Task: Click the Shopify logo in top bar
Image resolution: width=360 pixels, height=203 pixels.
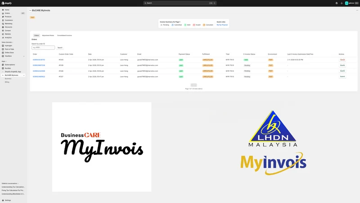Action: (x=7, y=3)
